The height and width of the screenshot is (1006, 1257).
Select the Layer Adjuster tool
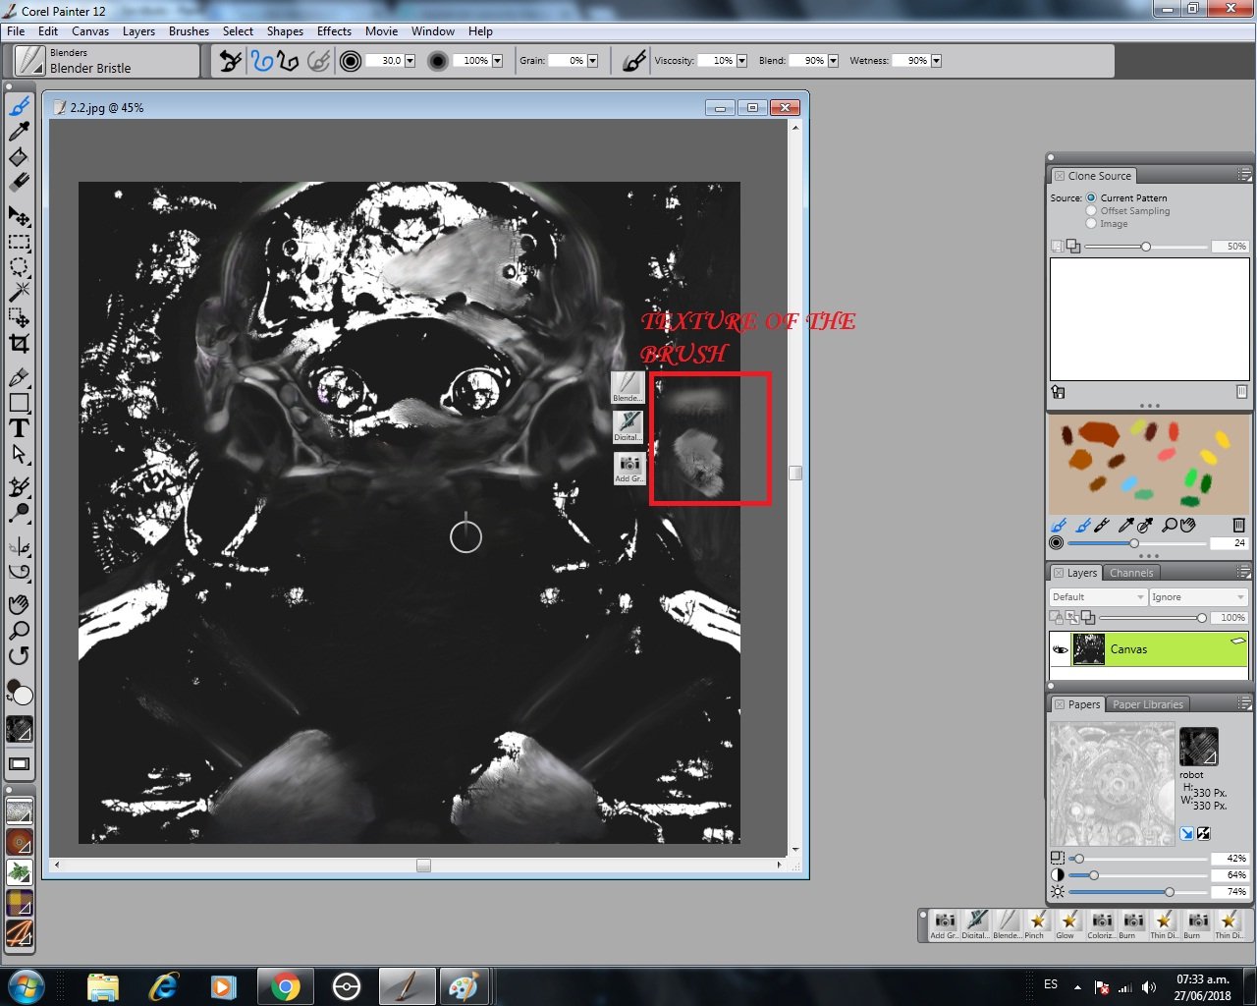[x=19, y=215]
